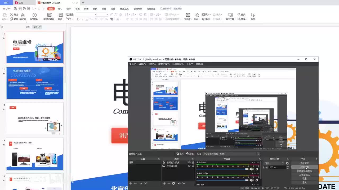339x190 pixels.
Task: Cut selection with the 剪切 scissors tool
Action: coord(14,15)
